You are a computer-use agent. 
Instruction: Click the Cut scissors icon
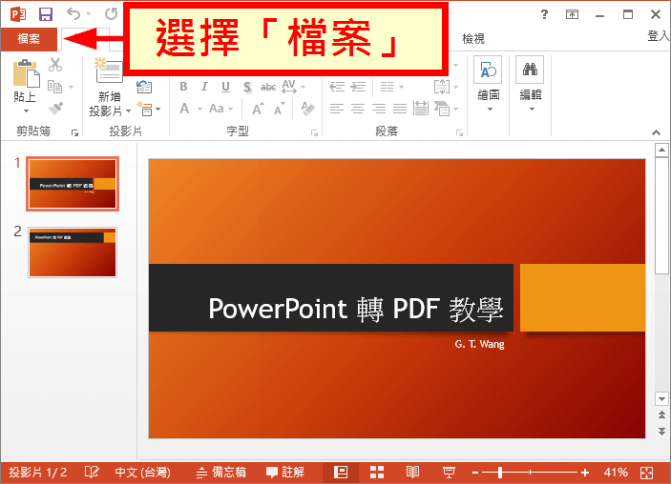55,65
